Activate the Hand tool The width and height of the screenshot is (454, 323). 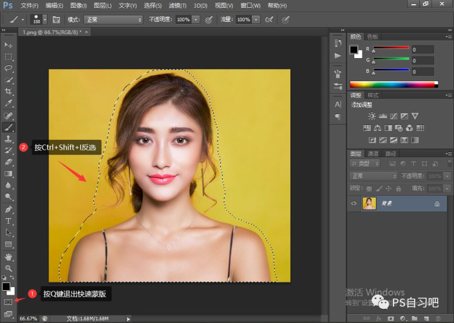[x=9, y=257]
